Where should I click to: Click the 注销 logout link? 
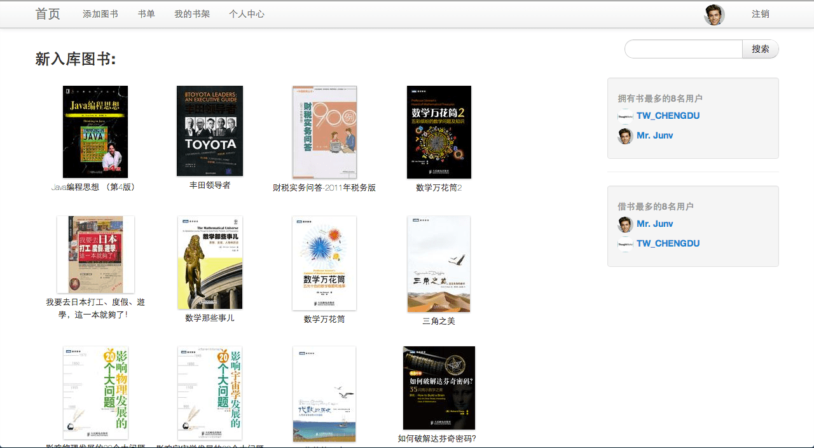(761, 14)
